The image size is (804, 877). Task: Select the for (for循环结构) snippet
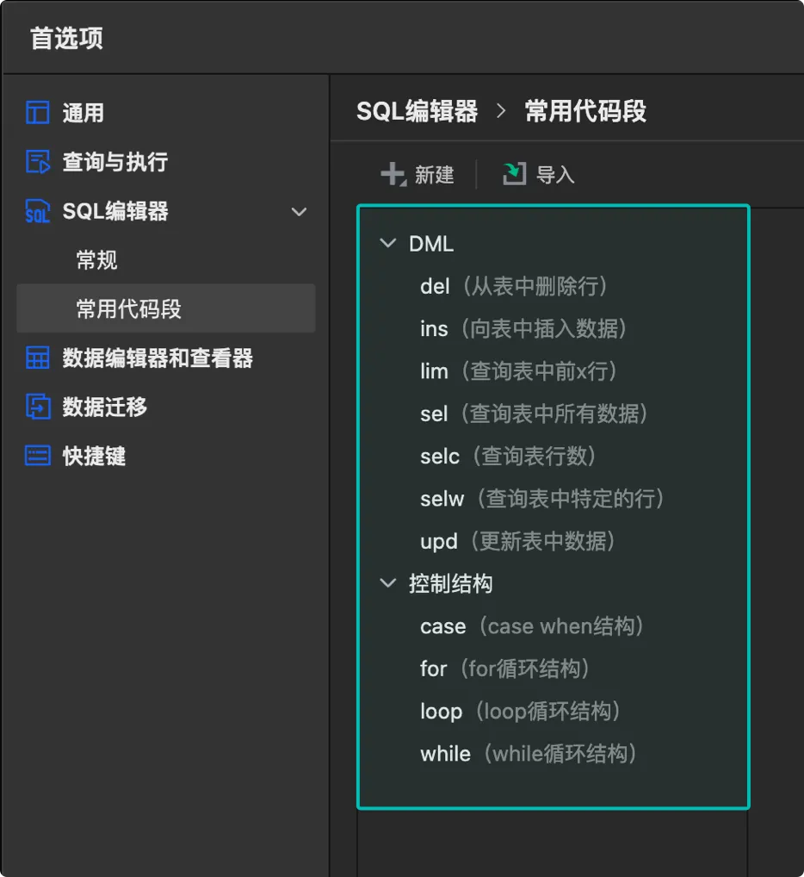504,669
